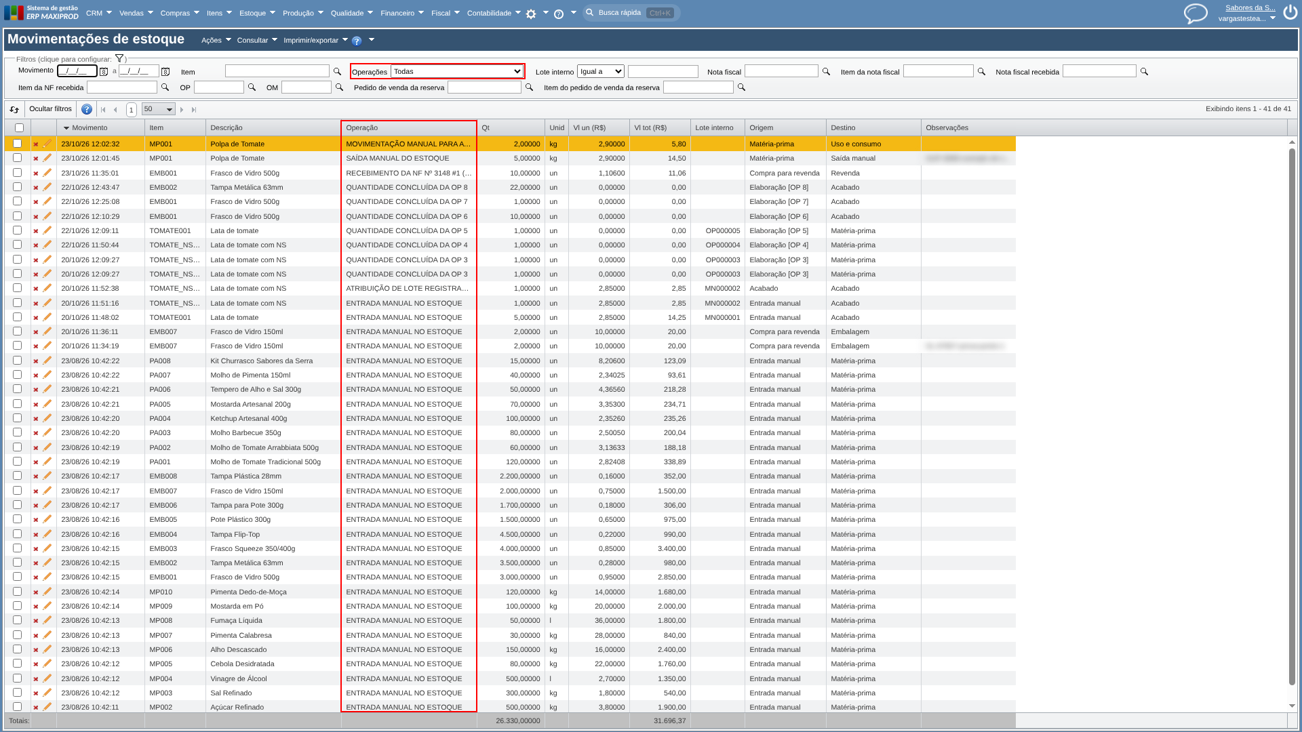The image size is (1302, 732).
Task: Click the refresh grid icon
Action: pyautogui.click(x=14, y=109)
